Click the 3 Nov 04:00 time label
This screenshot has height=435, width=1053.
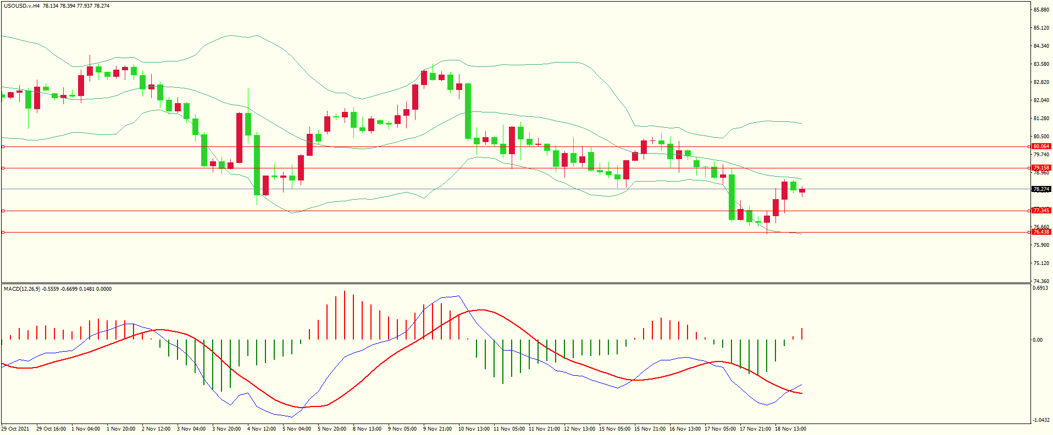tap(191, 429)
